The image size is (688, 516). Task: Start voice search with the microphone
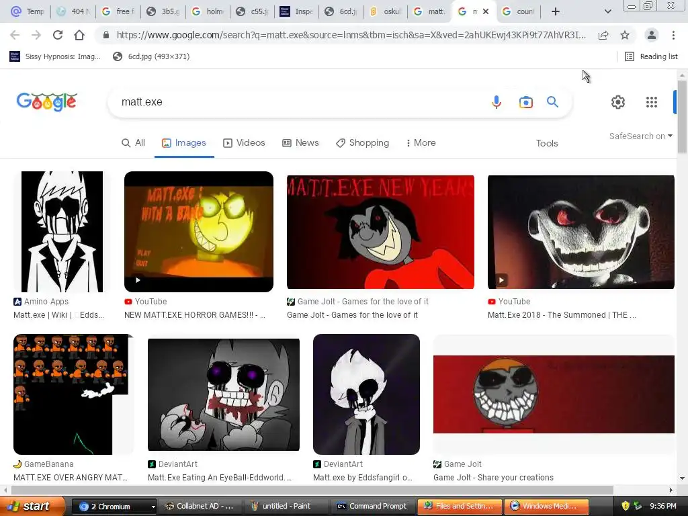tap(497, 102)
